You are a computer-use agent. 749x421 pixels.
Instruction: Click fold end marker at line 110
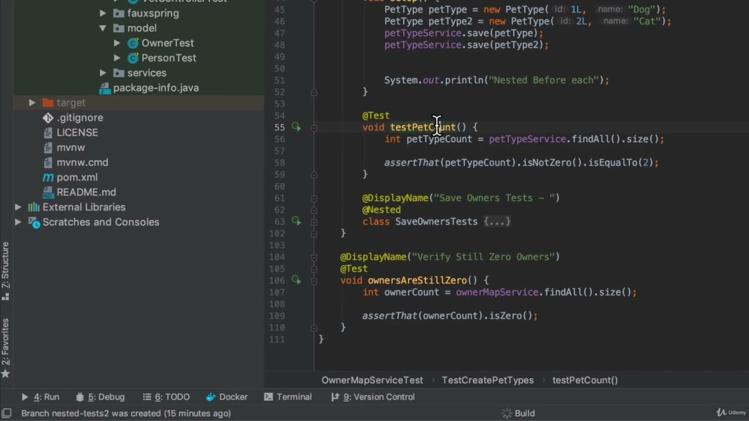314,327
